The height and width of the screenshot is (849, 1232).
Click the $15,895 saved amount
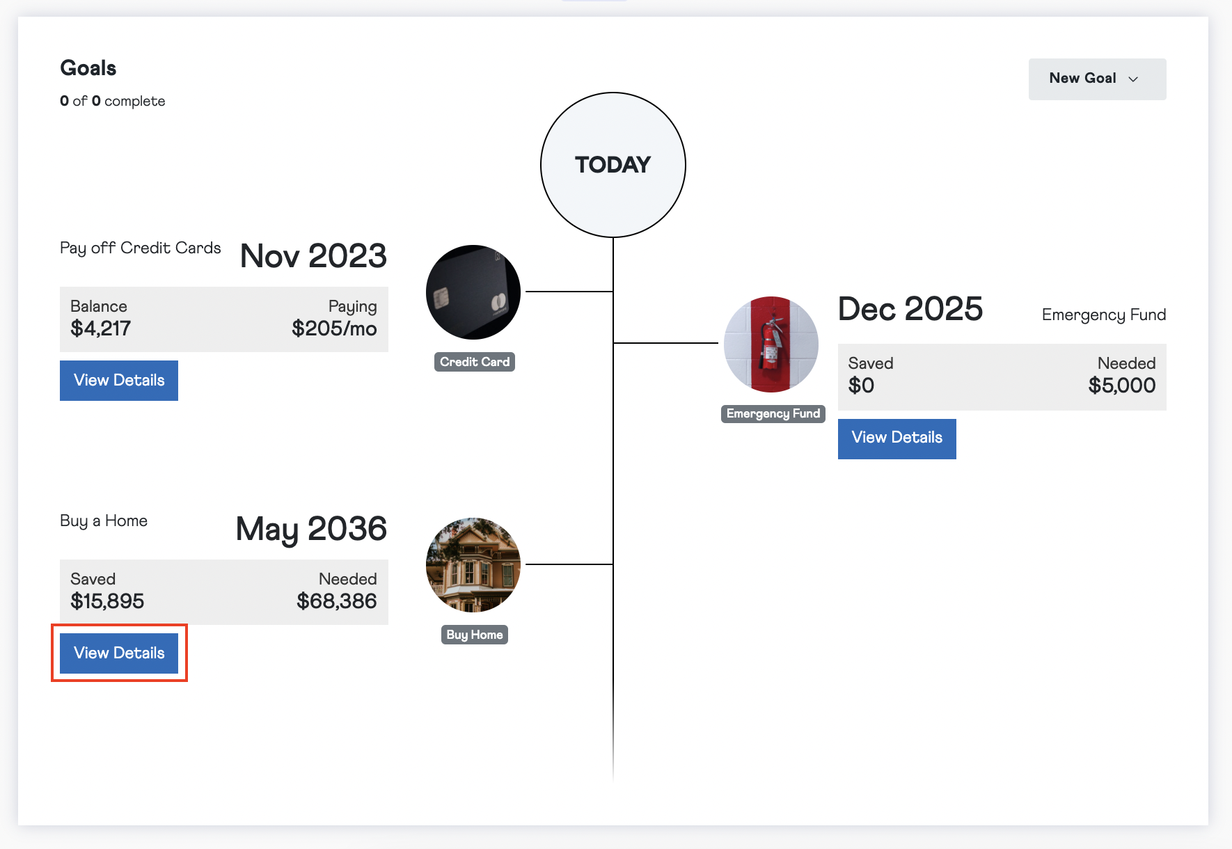[107, 601]
